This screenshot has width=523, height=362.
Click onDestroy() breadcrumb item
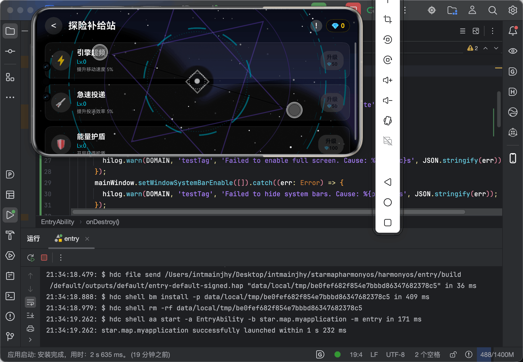103,222
